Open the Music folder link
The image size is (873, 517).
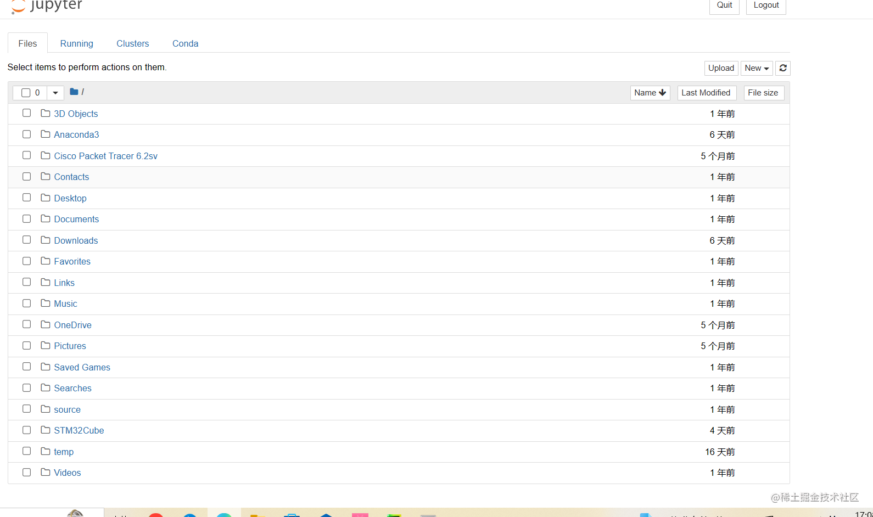coord(65,304)
